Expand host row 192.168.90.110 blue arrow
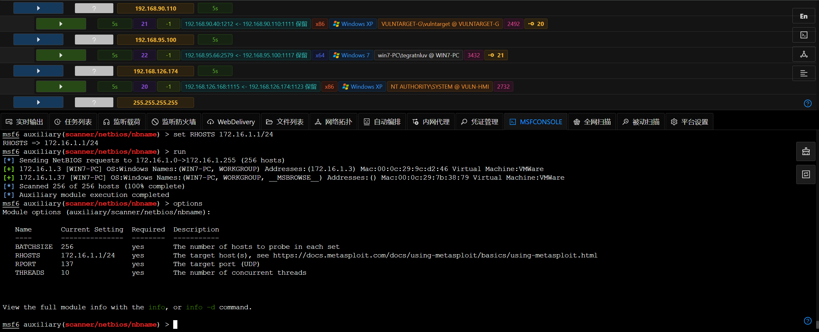Image resolution: width=819 pixels, height=332 pixels. point(38,8)
